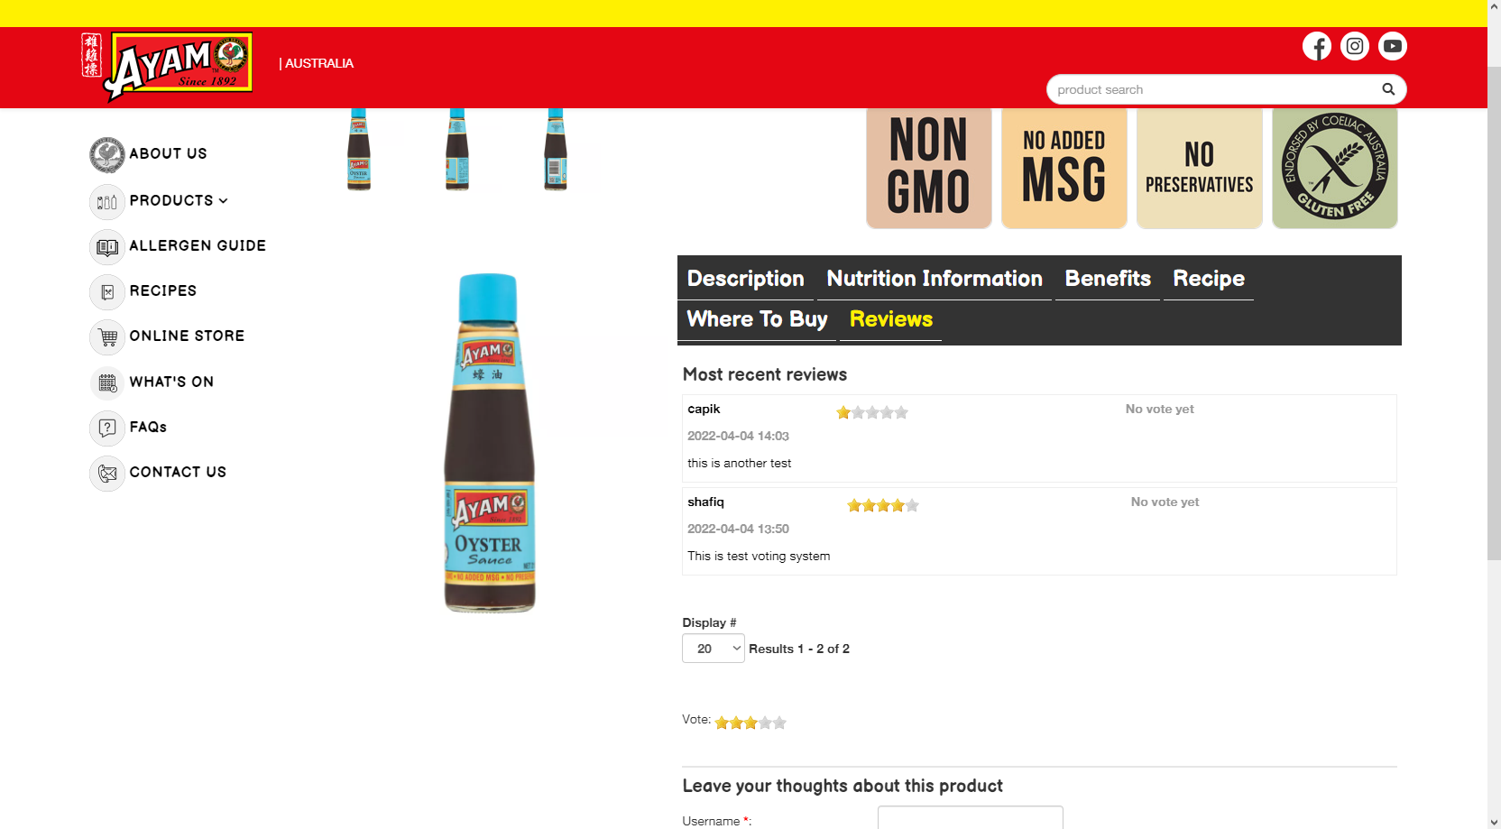Click the Allergen Guide book icon
The height and width of the screenshot is (829, 1501).
(107, 246)
